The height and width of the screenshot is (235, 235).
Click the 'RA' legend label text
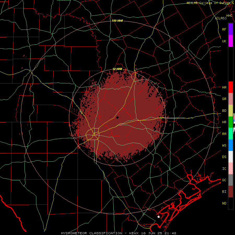click(x=224, y=134)
